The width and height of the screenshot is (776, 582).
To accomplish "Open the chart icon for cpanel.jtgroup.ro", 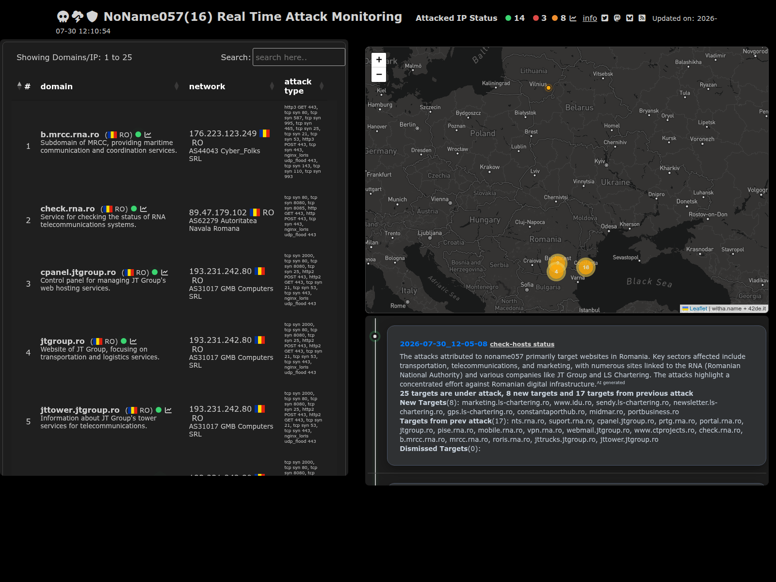I will pyautogui.click(x=164, y=273).
